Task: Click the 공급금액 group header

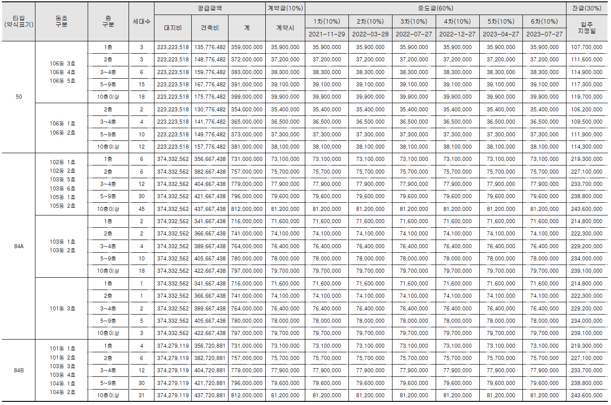Action: coord(210,8)
